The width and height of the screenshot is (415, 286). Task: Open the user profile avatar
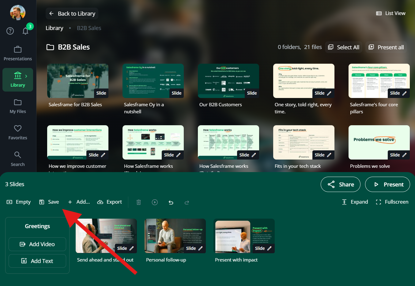[x=18, y=13]
